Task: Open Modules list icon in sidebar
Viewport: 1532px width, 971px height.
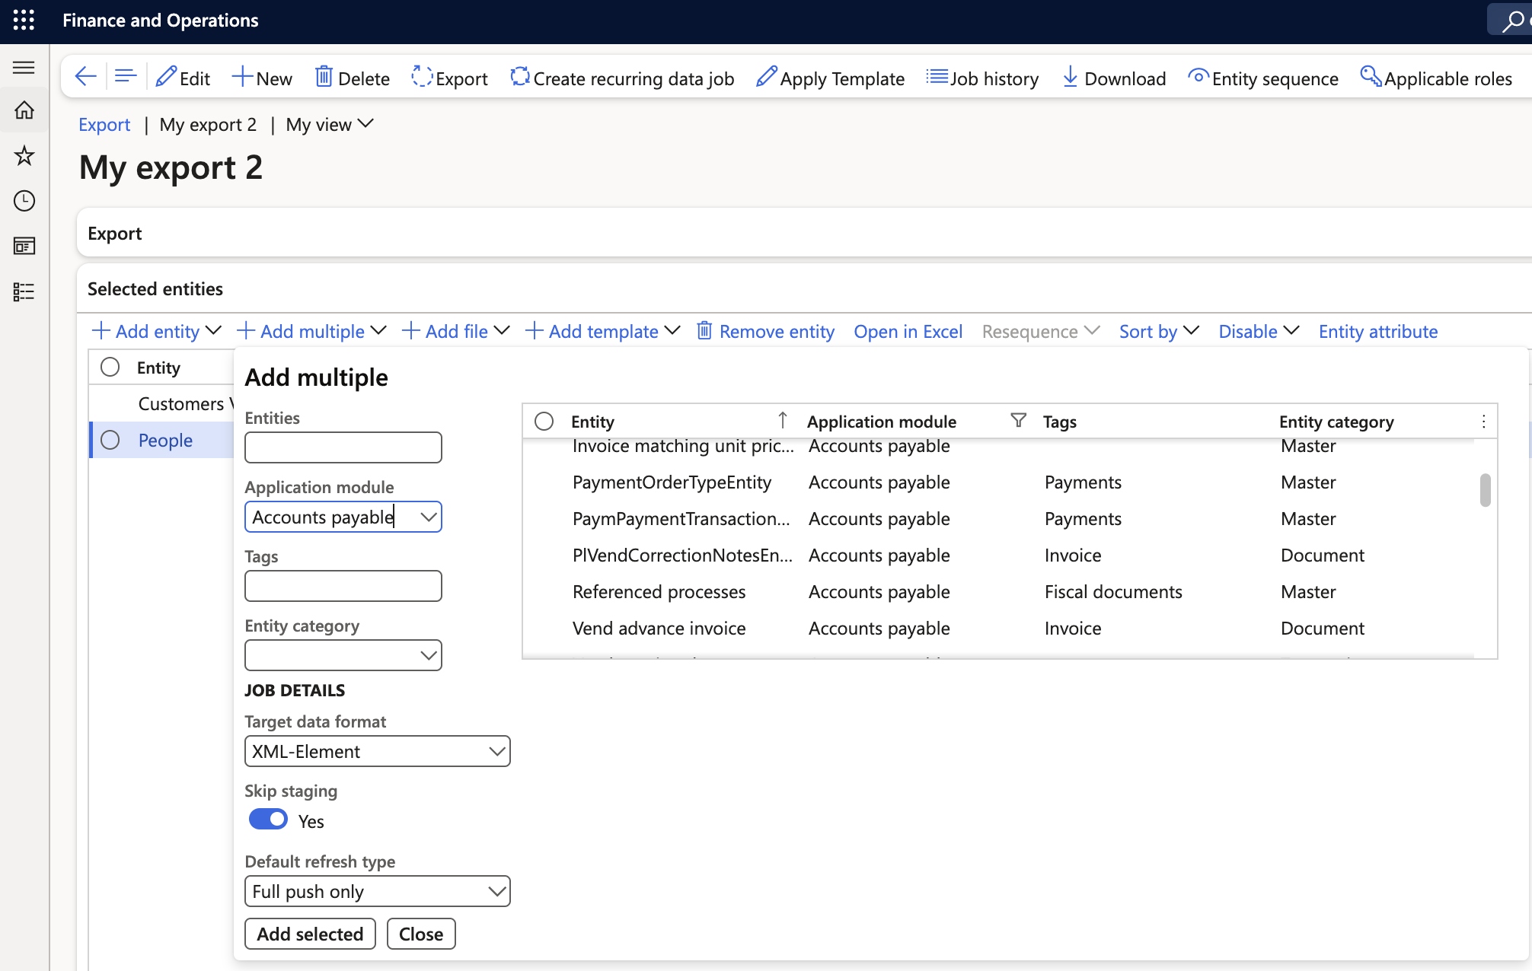Action: 24,291
